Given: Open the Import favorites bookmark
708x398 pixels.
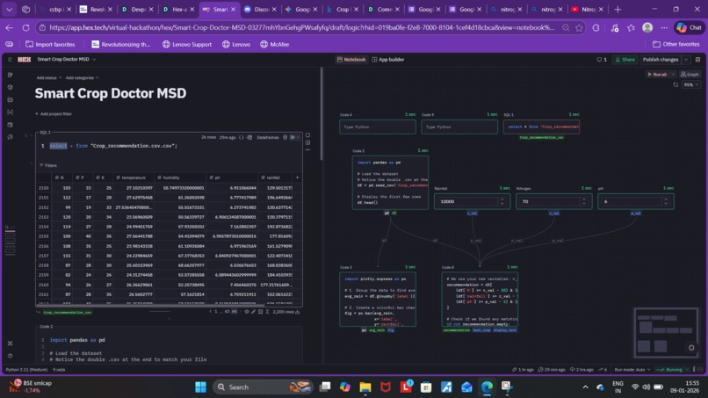Looking at the screenshot, I should coord(50,44).
